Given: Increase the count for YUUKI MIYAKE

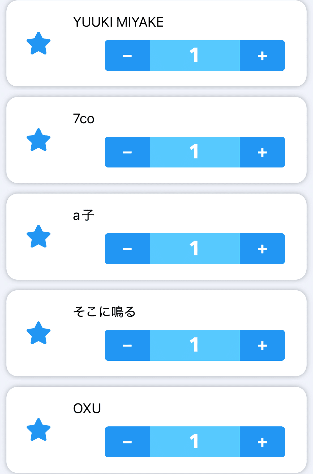Looking at the screenshot, I should tap(262, 56).
